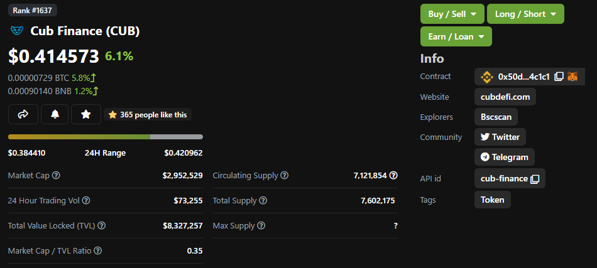Copy the contract address via copy icon

(559, 77)
